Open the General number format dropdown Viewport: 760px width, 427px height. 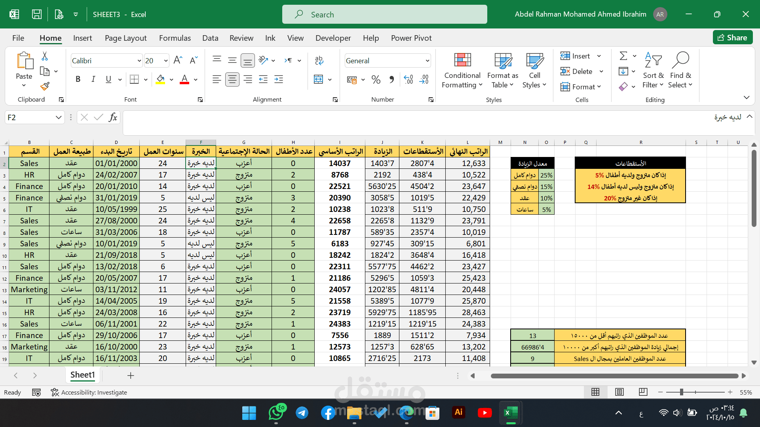point(427,60)
